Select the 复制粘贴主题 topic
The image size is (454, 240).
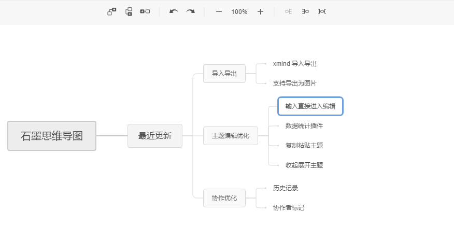click(304, 146)
